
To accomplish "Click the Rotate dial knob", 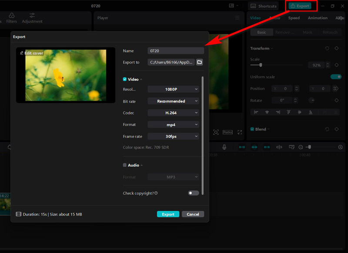I will pyautogui.click(x=311, y=100).
